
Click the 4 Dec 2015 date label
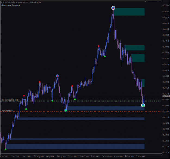95,157
